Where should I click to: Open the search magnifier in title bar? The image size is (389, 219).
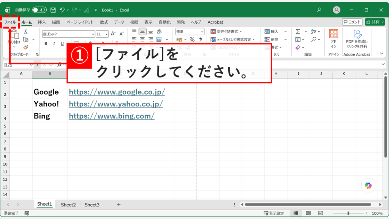(319, 10)
